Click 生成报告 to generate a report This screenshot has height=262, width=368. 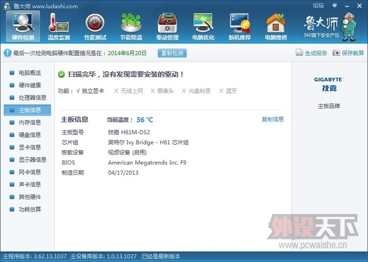[x=315, y=53]
